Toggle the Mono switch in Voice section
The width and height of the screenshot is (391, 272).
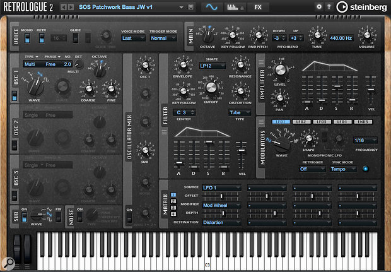click(27, 38)
